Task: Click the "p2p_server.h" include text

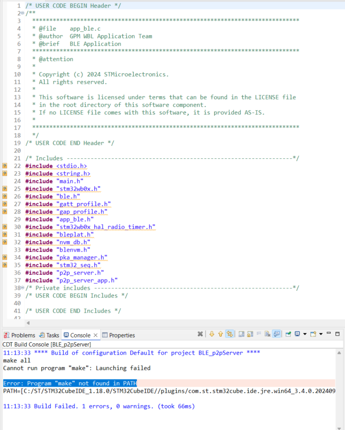Action: click(80, 273)
